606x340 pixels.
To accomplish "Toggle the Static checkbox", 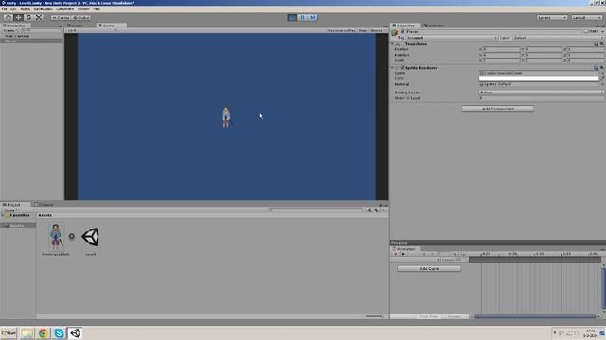I will coord(586,31).
